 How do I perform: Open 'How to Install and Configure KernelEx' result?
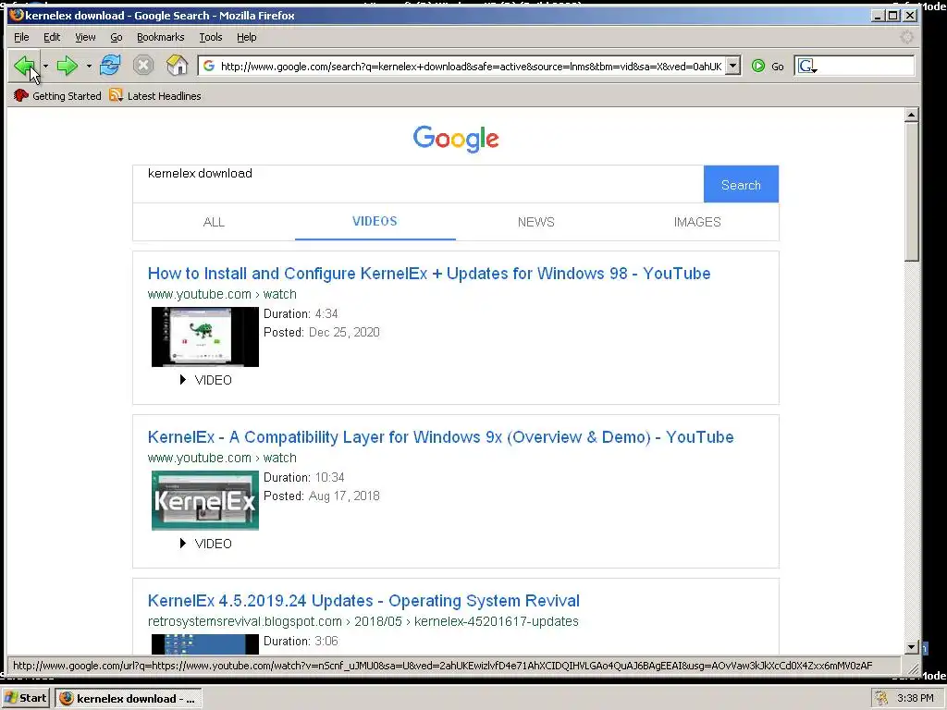[x=429, y=274]
